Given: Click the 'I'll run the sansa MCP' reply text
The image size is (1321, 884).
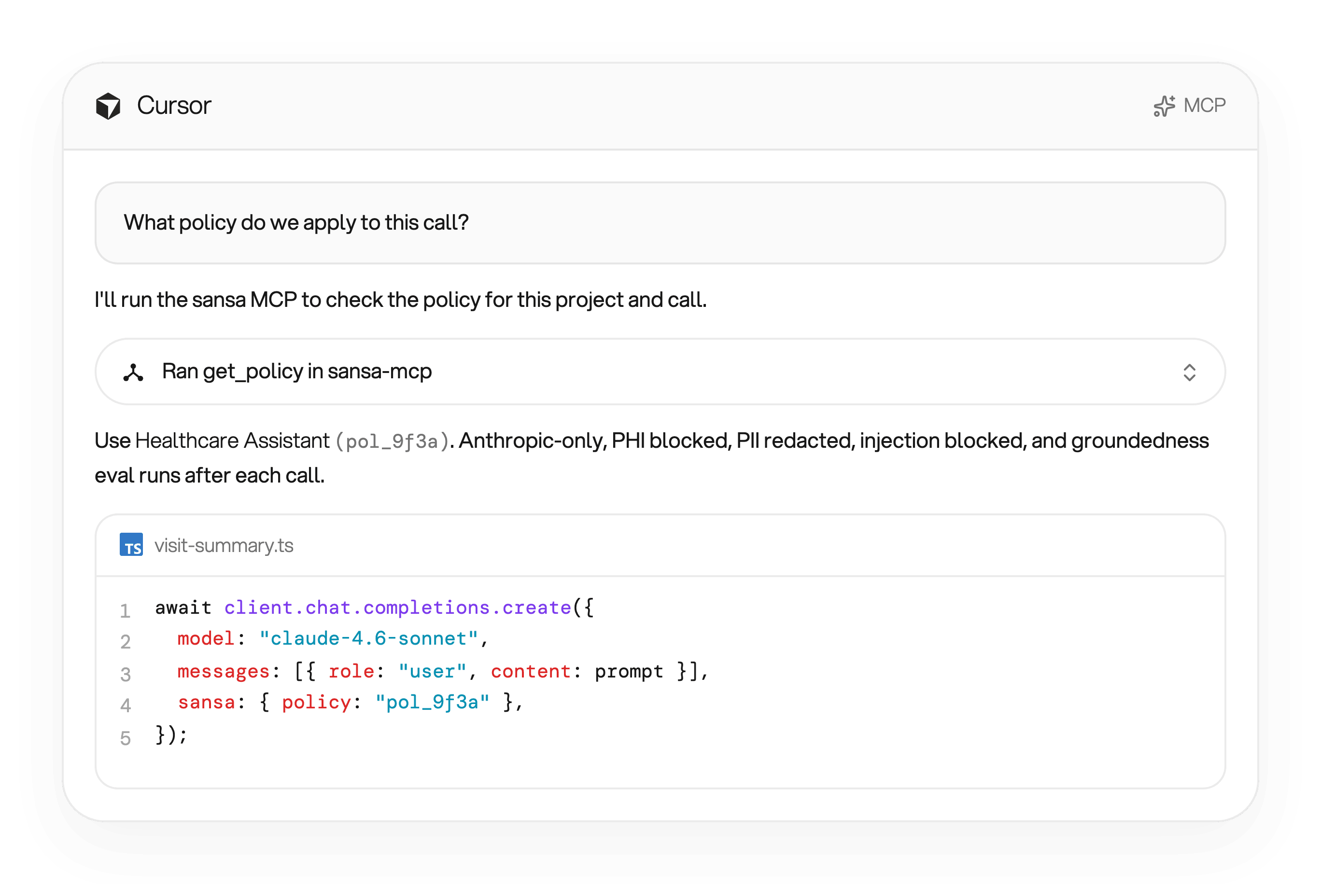Looking at the screenshot, I should 400,300.
